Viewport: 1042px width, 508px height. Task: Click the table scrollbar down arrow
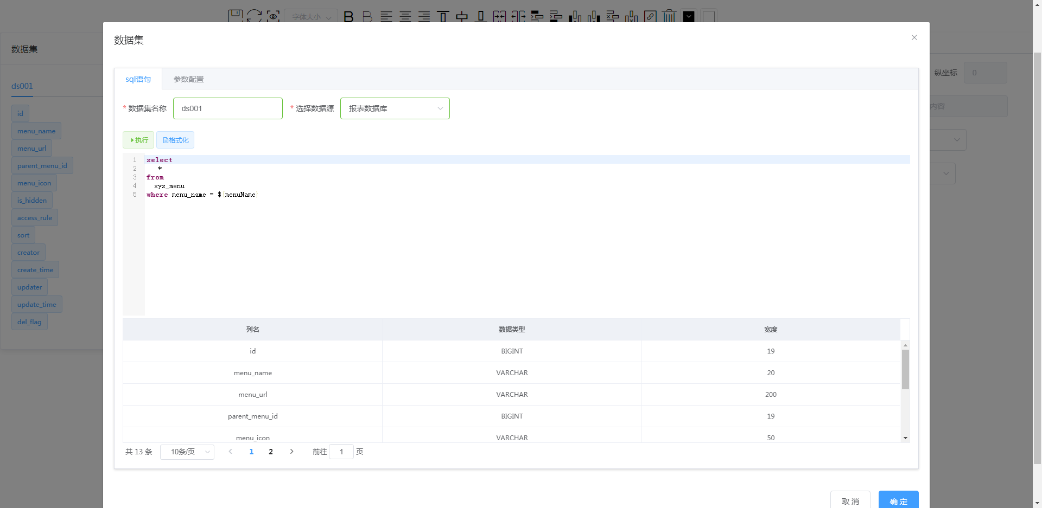point(905,438)
